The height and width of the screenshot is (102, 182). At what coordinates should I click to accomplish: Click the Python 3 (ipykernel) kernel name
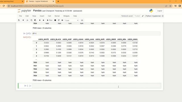153,16
